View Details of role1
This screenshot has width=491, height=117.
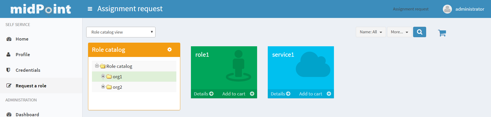pos(203,94)
